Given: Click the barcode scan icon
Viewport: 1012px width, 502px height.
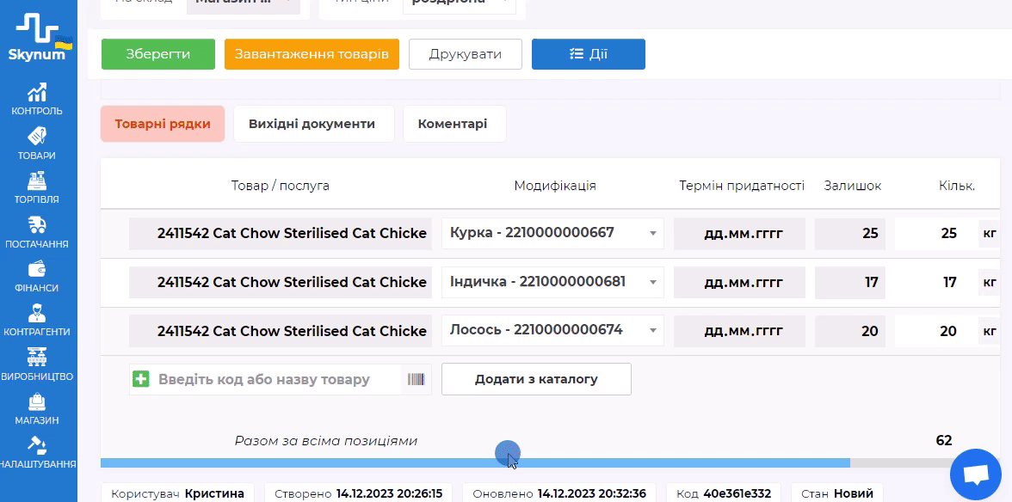Looking at the screenshot, I should tap(417, 379).
